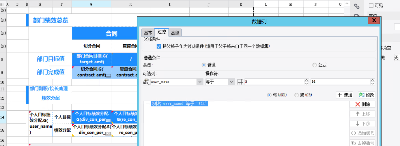Switch to the 过滤 tab
This screenshot has width=400, height=146.
pyautogui.click(x=162, y=32)
